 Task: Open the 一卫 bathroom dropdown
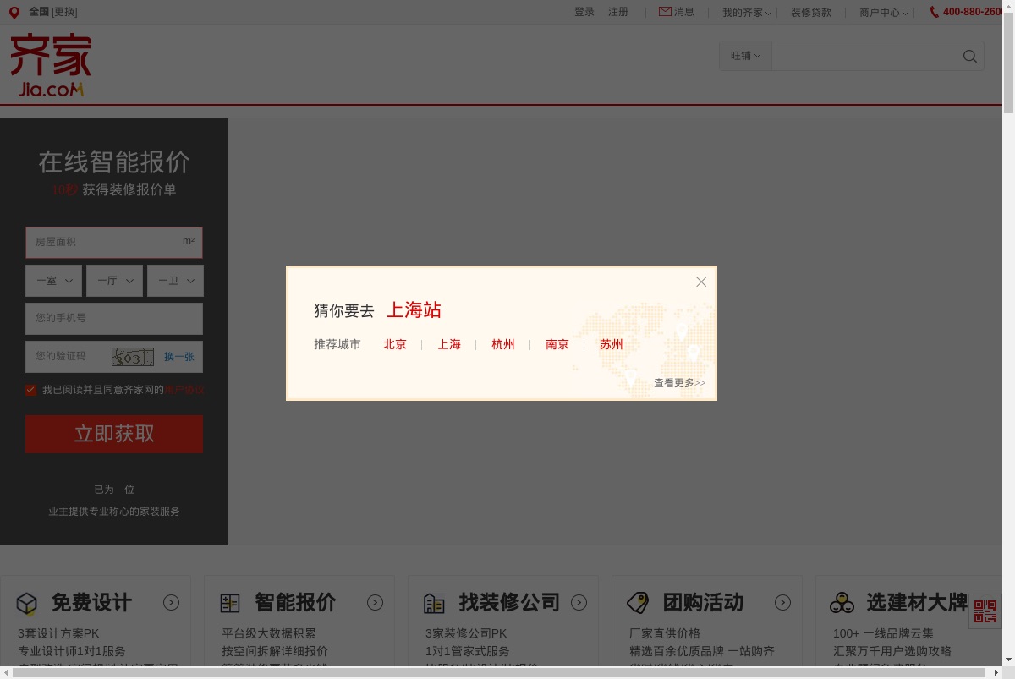pos(175,281)
